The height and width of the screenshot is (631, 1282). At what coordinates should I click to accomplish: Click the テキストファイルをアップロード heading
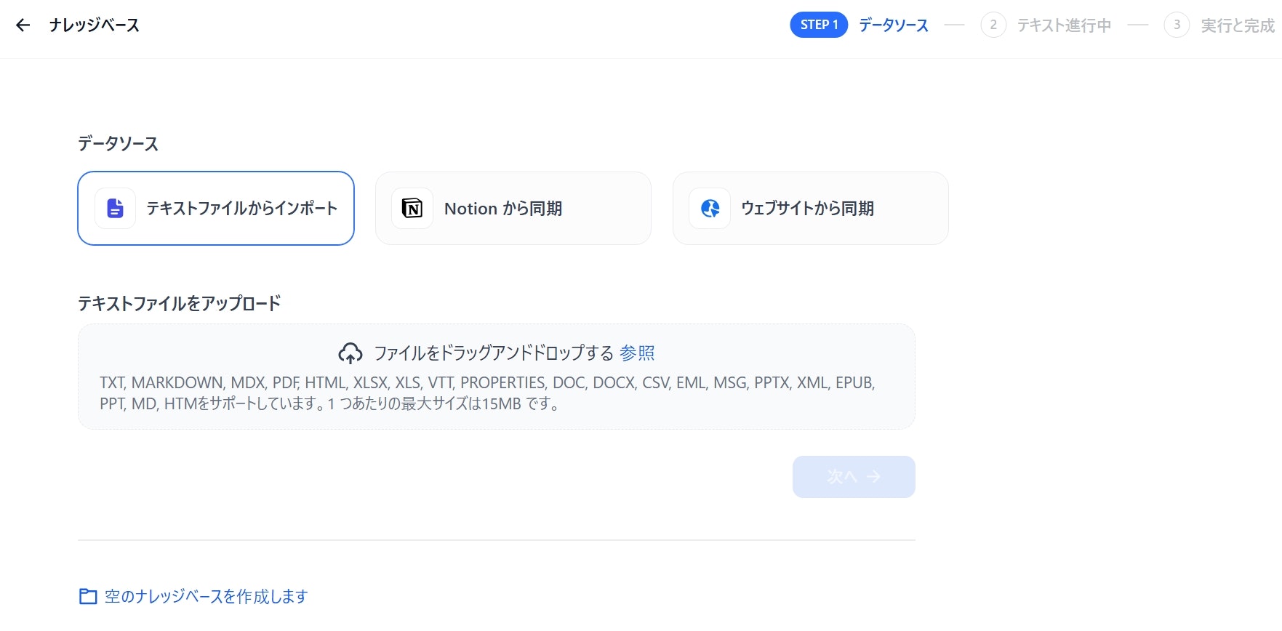180,303
